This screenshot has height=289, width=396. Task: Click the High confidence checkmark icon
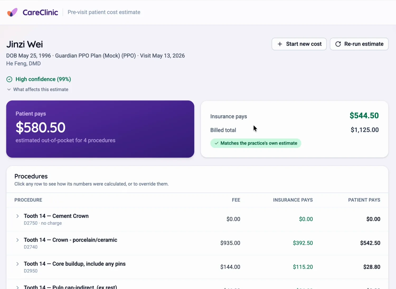tap(9, 79)
